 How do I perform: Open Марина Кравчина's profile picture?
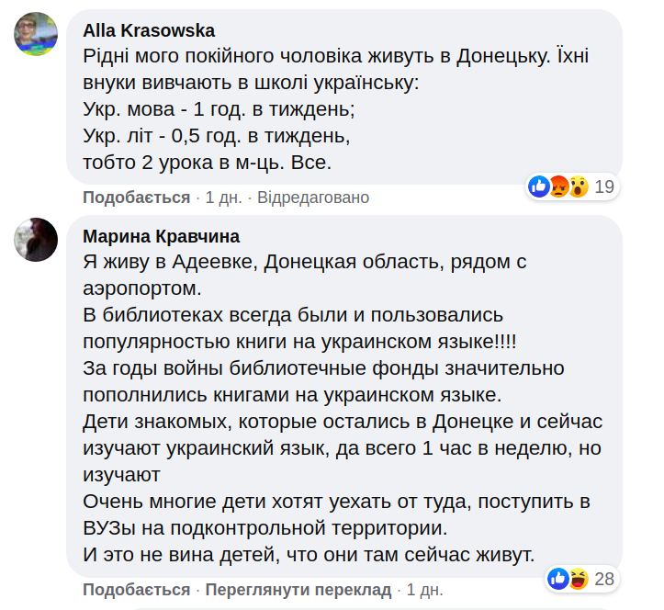point(38,242)
